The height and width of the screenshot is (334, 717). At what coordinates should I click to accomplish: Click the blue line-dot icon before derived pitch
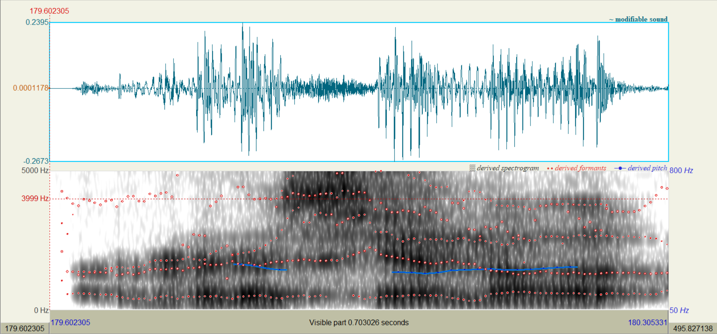(620, 168)
